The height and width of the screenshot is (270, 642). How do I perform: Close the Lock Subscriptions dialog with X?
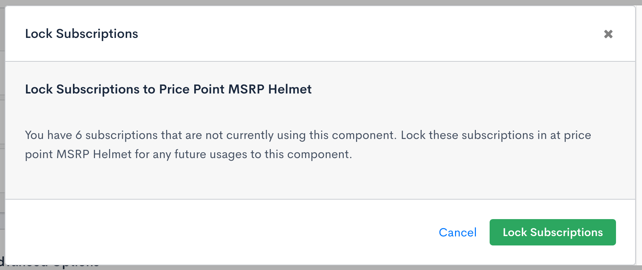coord(608,34)
